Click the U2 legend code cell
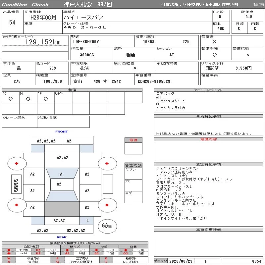Viewport: 265px width, 265px height. pyautogui.click(x=38, y=250)
